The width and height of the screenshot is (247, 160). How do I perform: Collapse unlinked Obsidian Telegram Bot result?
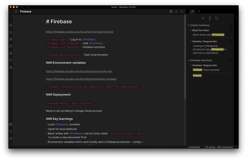click(x=190, y=65)
